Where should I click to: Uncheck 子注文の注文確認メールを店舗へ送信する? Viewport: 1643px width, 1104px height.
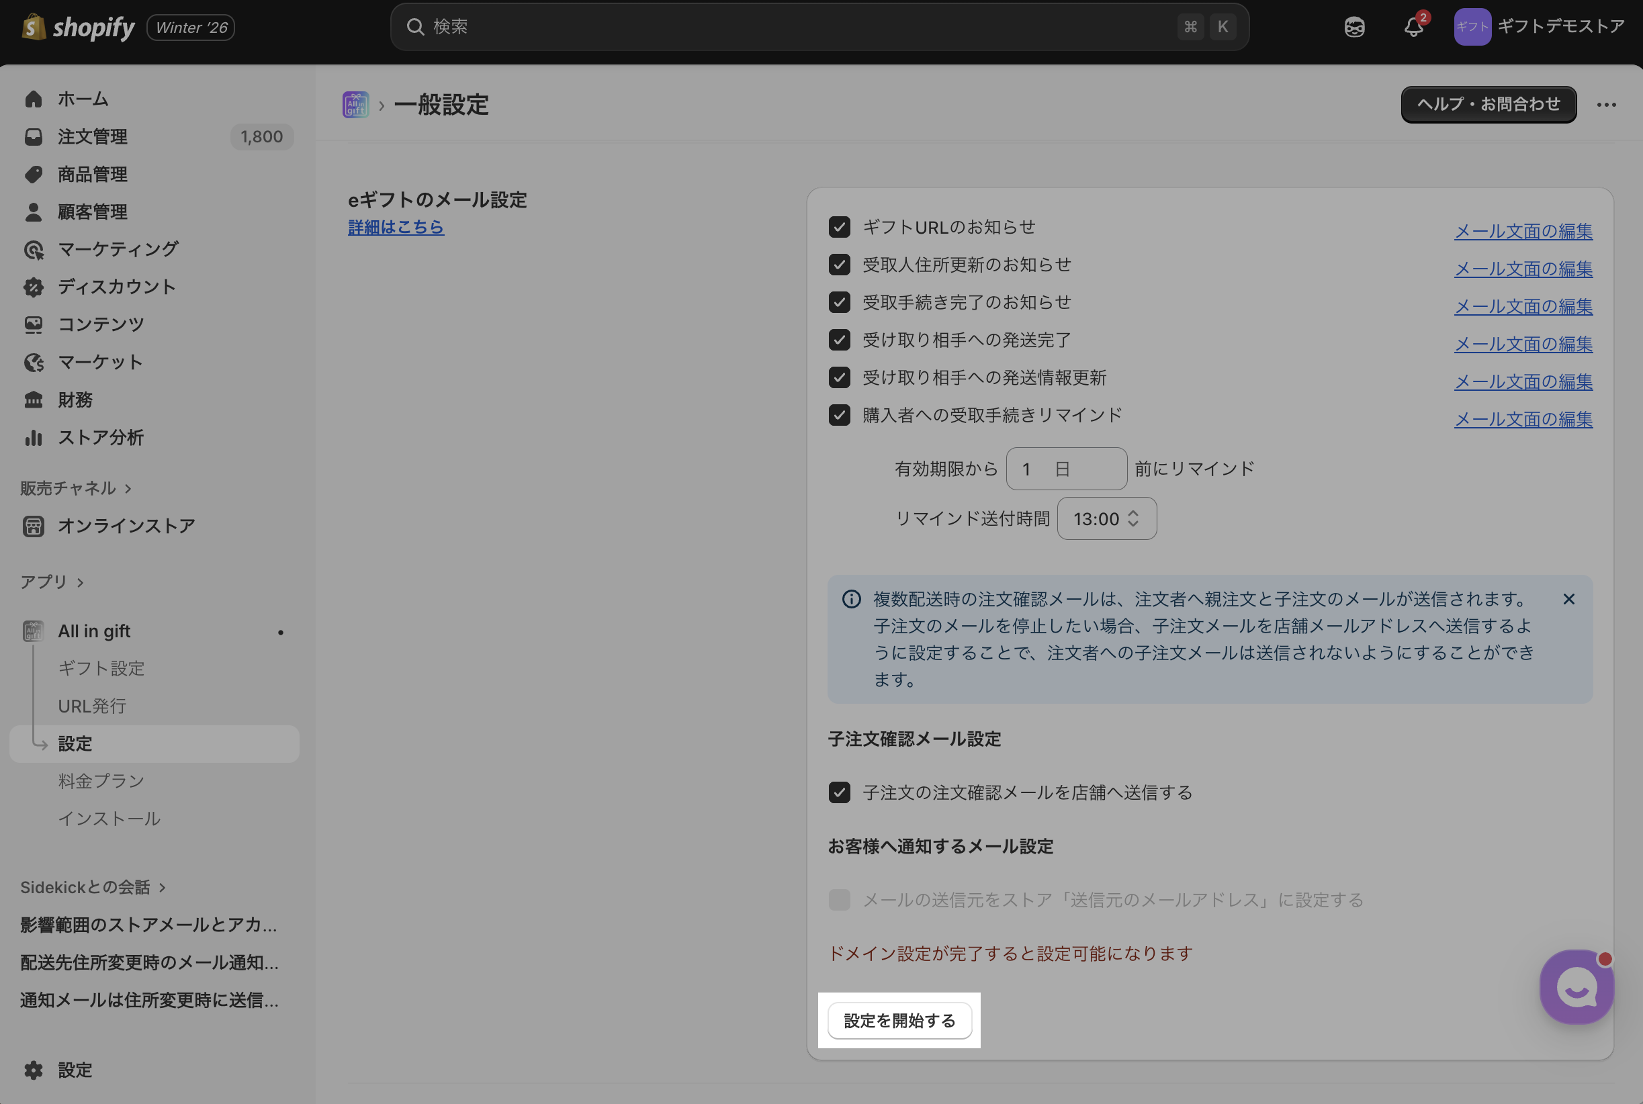pos(840,793)
